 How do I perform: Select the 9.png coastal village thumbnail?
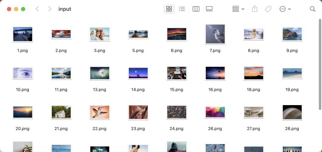pyautogui.click(x=292, y=34)
